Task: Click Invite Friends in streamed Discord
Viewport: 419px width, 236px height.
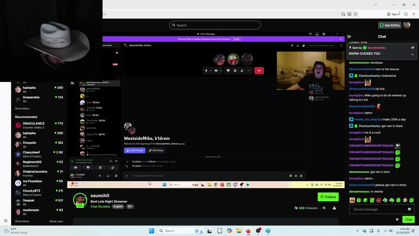Action: (x=135, y=150)
